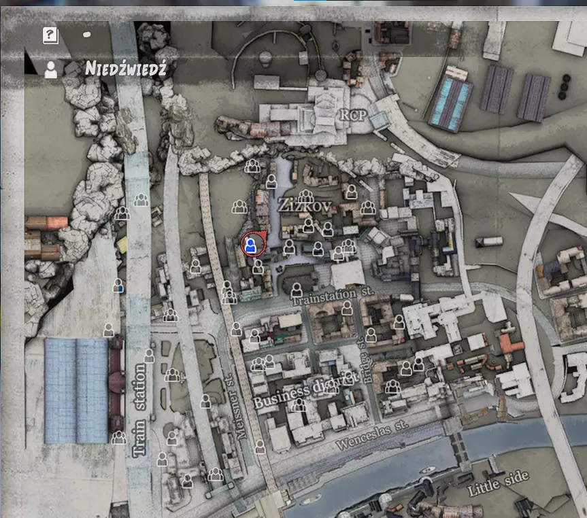Click the Trainstation st. label
Viewport: 587px width, 518px height.
pos(333,296)
